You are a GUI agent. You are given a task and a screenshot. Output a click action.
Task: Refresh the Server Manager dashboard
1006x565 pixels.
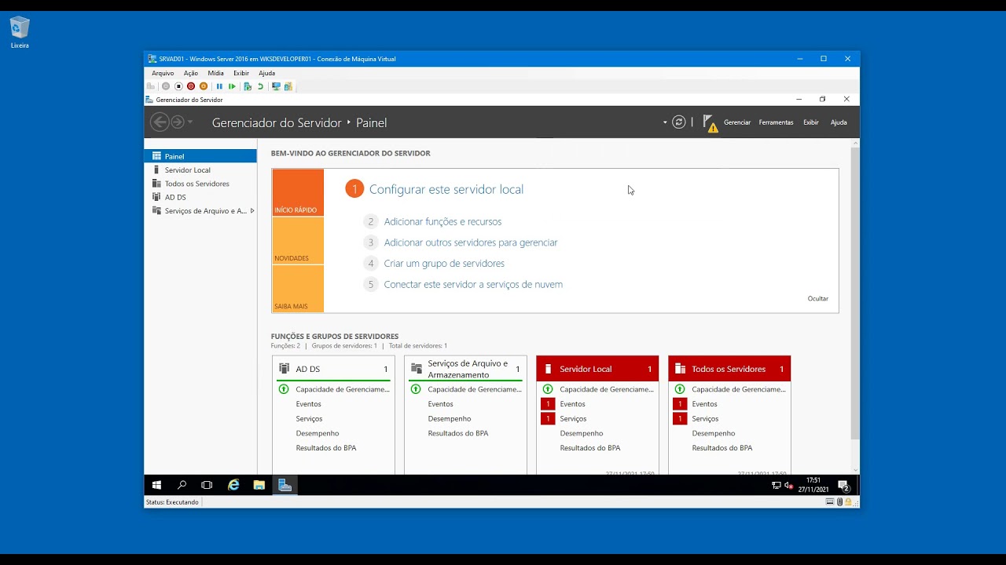click(679, 122)
